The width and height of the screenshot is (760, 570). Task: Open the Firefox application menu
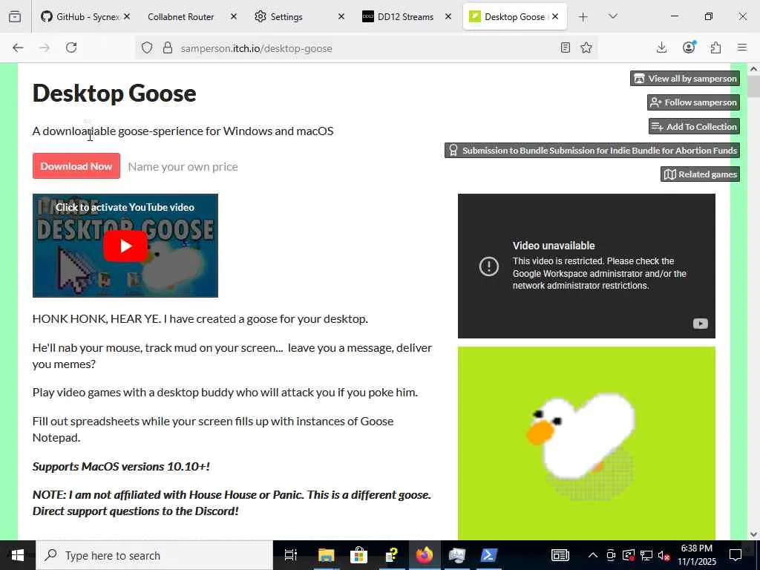742,47
